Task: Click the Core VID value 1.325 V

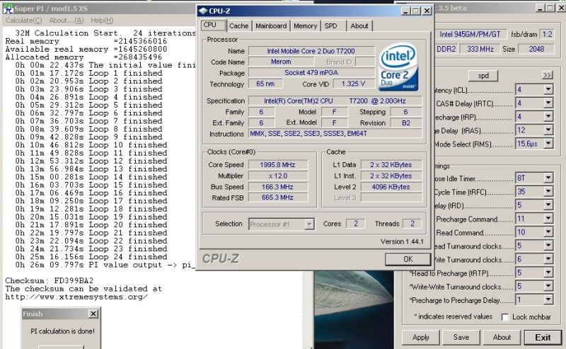Action: (x=353, y=84)
